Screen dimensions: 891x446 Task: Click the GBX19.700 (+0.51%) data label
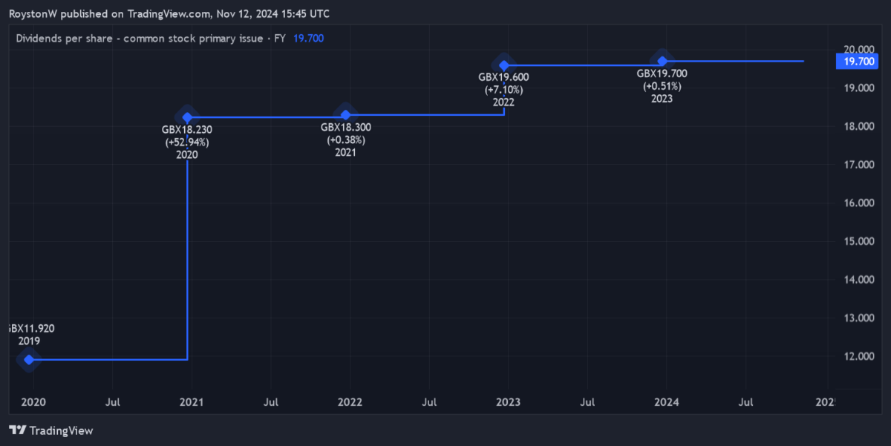662,79
